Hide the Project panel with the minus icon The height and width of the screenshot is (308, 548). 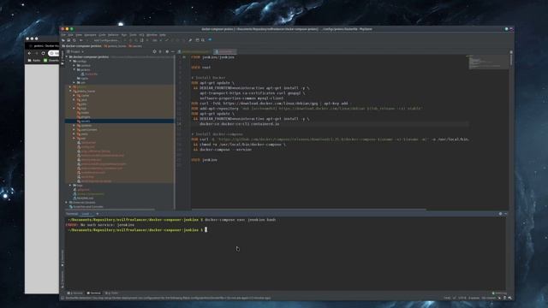point(173,51)
